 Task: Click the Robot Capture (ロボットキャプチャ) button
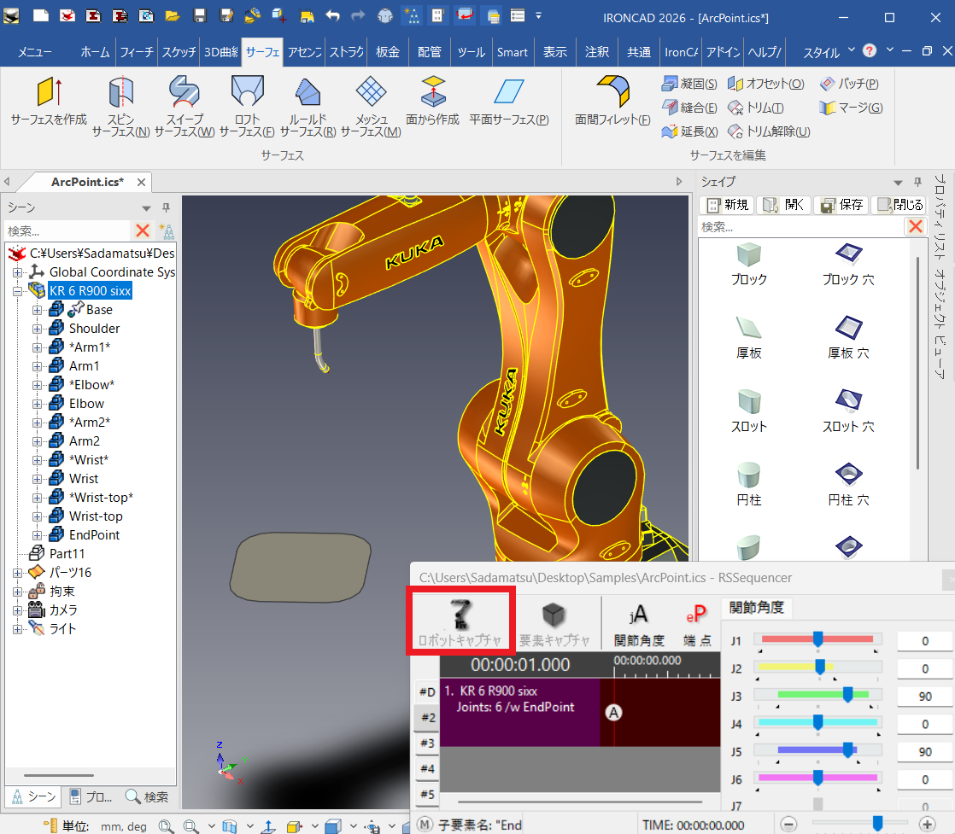pos(460,622)
